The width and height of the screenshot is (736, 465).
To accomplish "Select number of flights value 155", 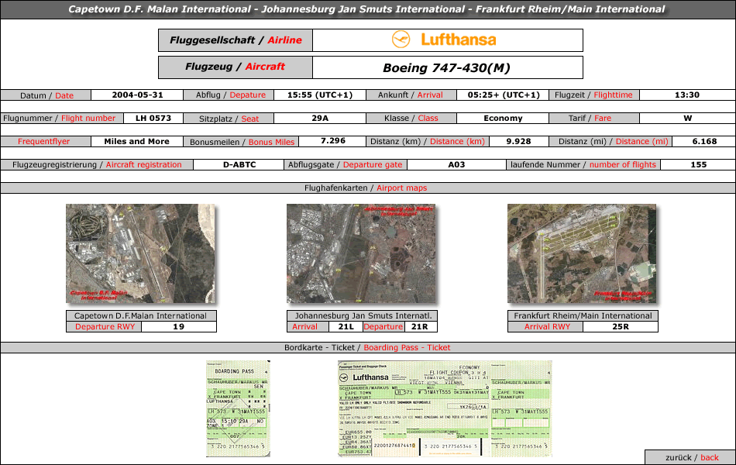I will 699,165.
